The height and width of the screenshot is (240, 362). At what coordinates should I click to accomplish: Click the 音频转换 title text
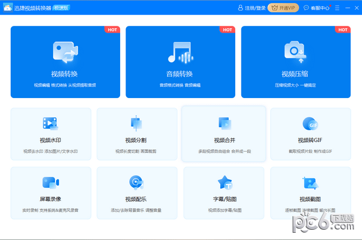pos(179,74)
